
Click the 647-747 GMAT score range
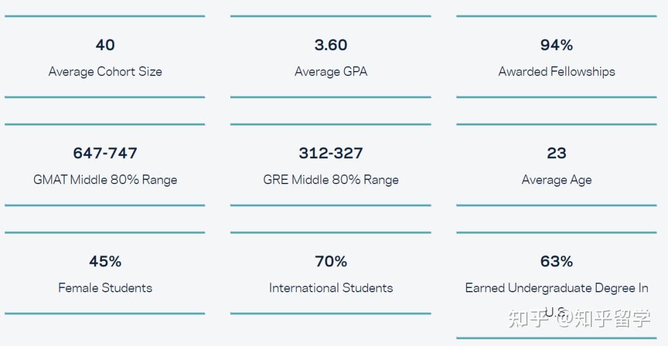pos(105,153)
